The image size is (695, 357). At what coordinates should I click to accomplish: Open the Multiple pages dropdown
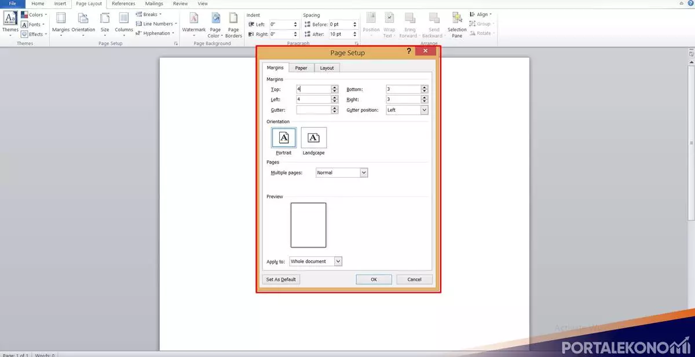[342, 172]
